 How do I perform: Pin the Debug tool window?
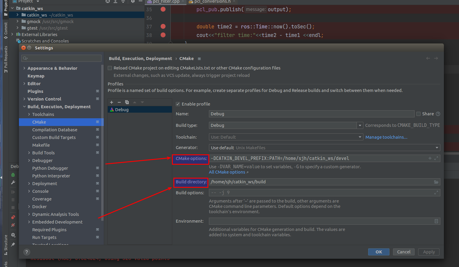pyautogui.click(x=13, y=244)
